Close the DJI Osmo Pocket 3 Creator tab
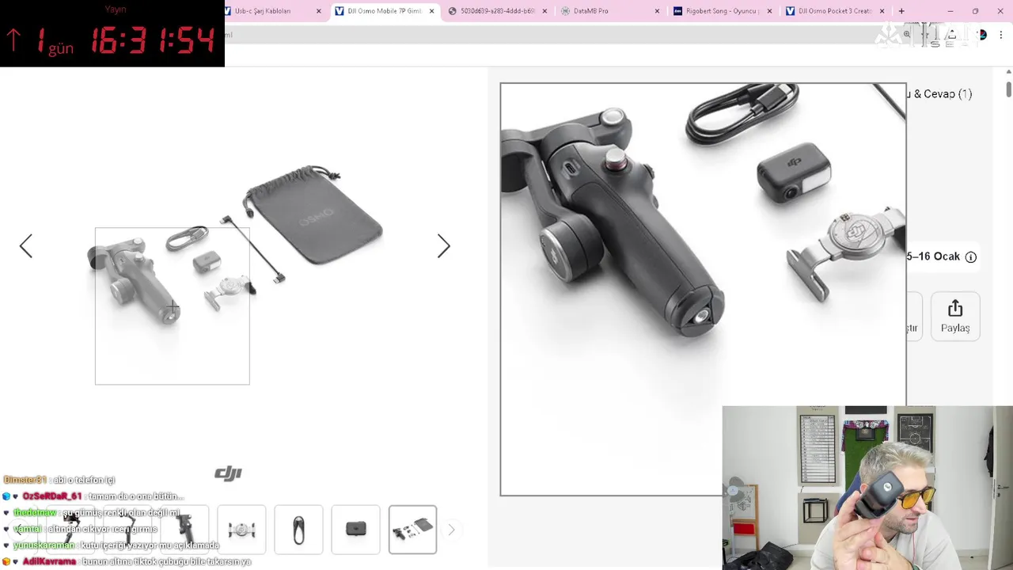The width and height of the screenshot is (1013, 570). coord(882,11)
